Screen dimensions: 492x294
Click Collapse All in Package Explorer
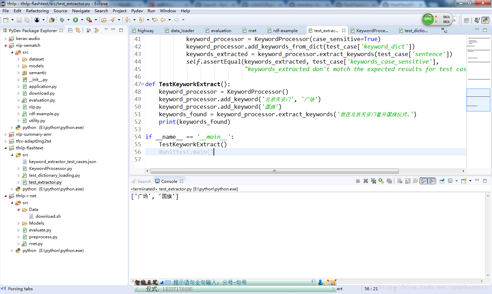[x=70, y=30]
